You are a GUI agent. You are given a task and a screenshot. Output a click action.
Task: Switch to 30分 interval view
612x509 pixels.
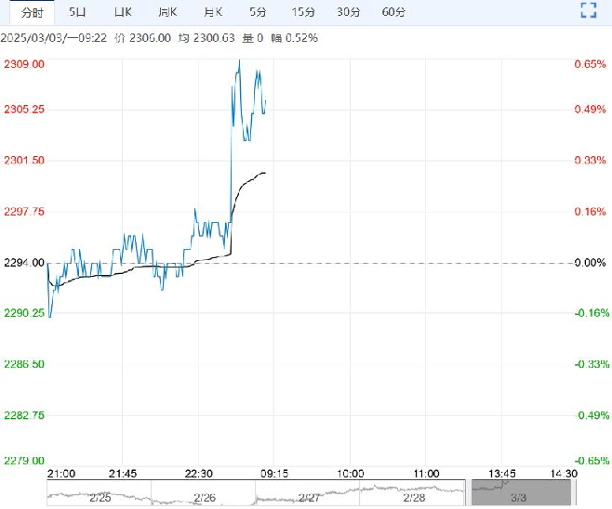click(348, 11)
